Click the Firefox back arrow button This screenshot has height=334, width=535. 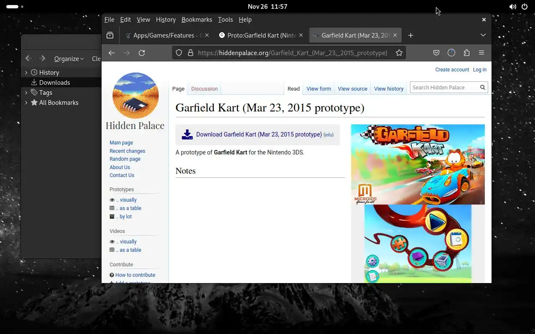pos(111,53)
